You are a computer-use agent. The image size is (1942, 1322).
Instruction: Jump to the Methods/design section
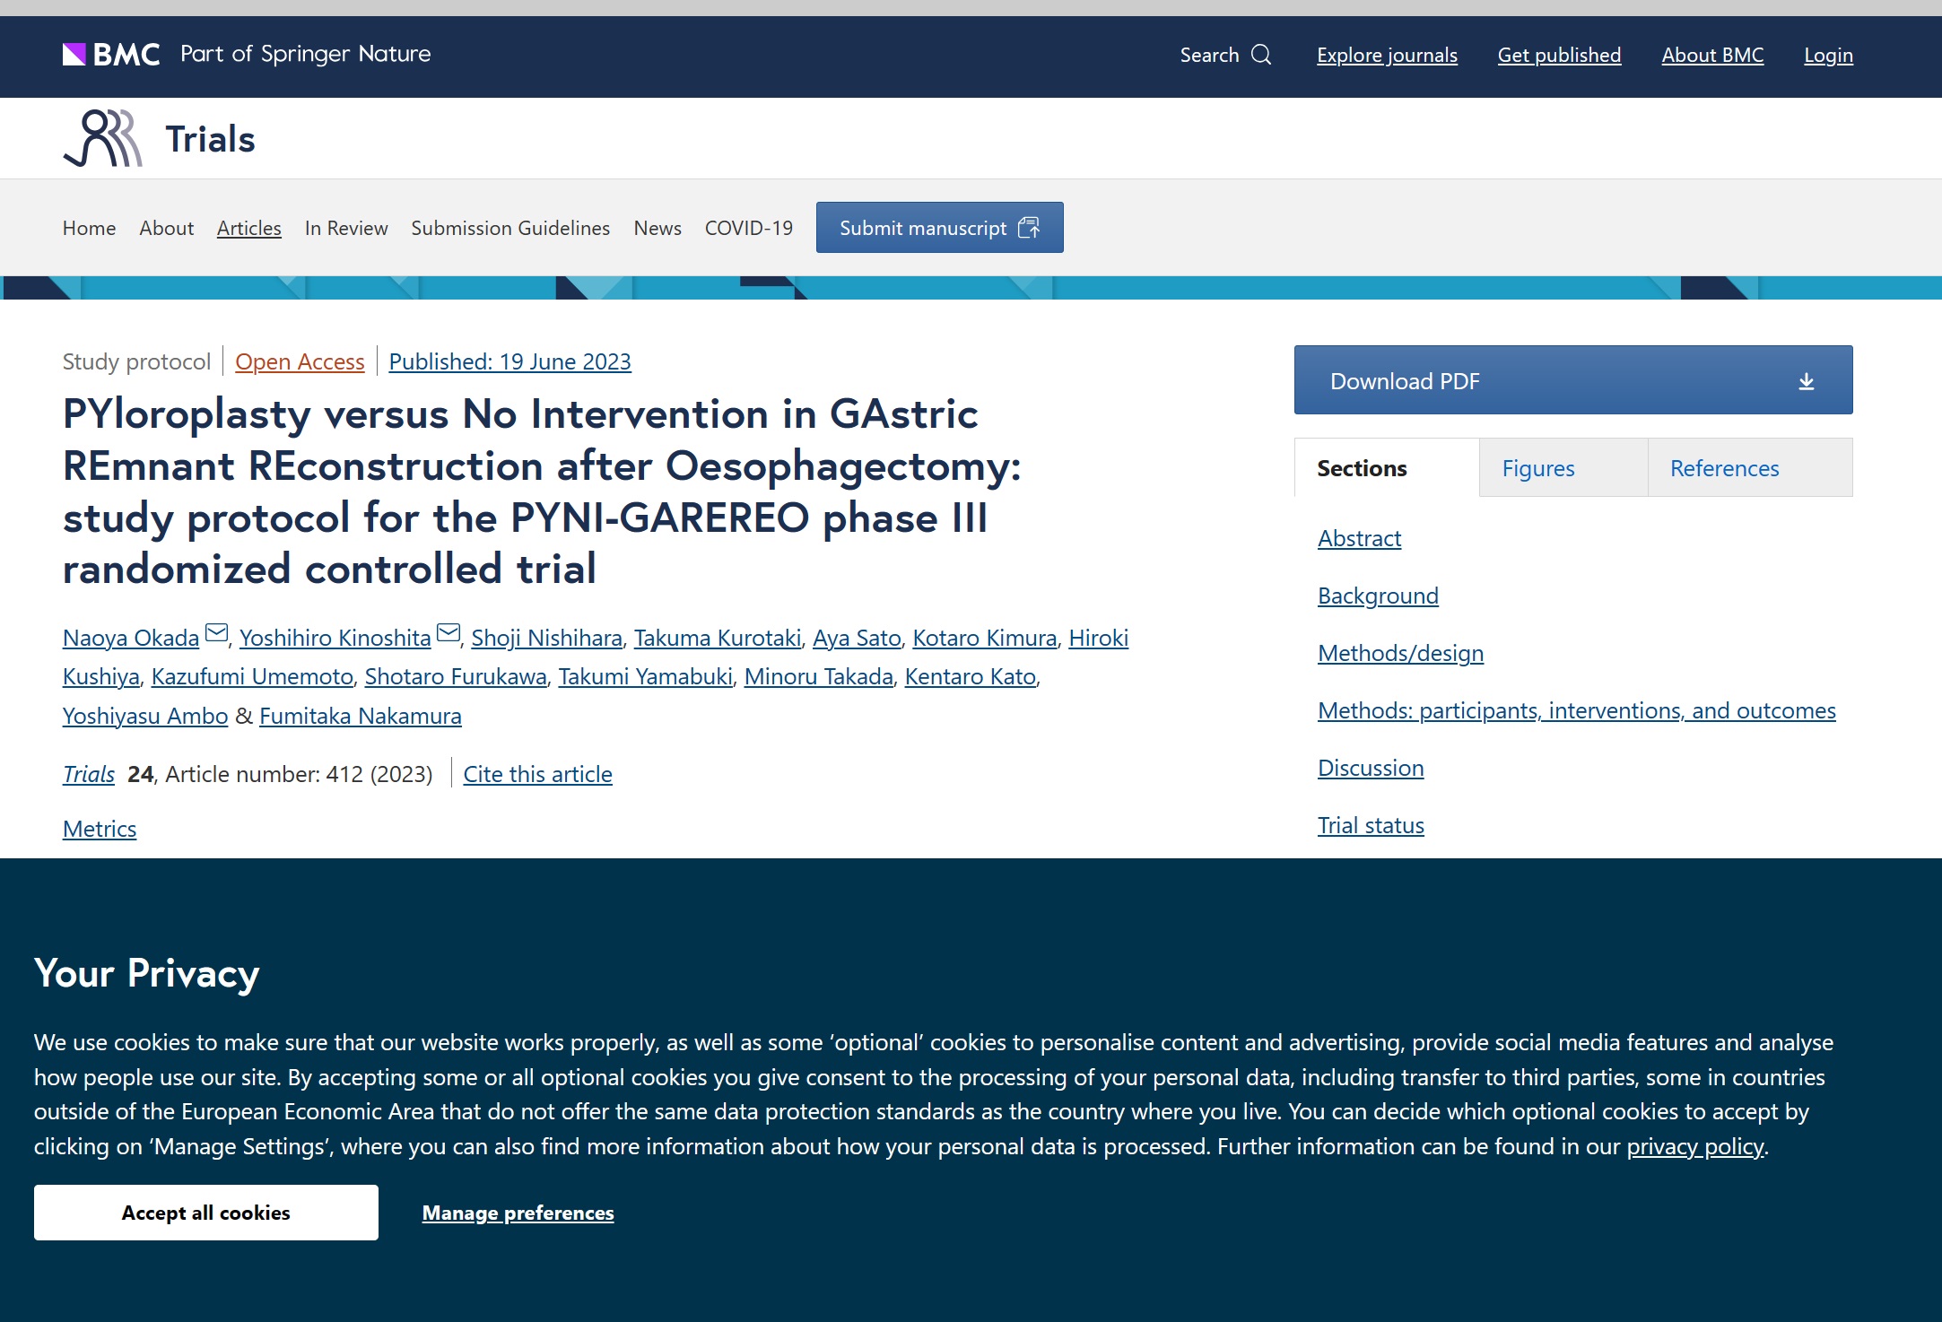(1399, 653)
